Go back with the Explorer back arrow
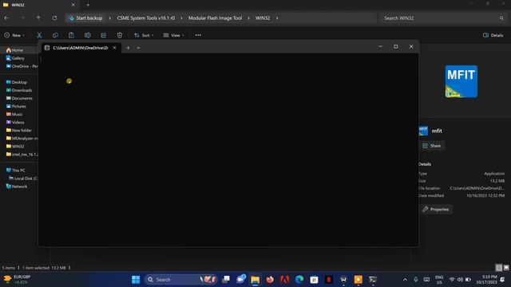This screenshot has height=287, width=511. 6,18
